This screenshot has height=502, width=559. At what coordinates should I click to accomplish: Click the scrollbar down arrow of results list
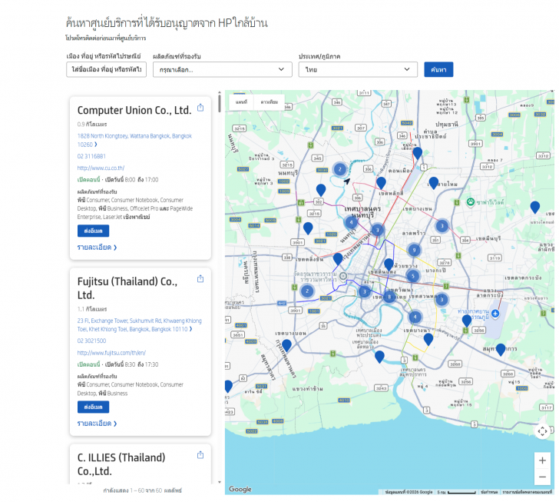pyautogui.click(x=220, y=482)
